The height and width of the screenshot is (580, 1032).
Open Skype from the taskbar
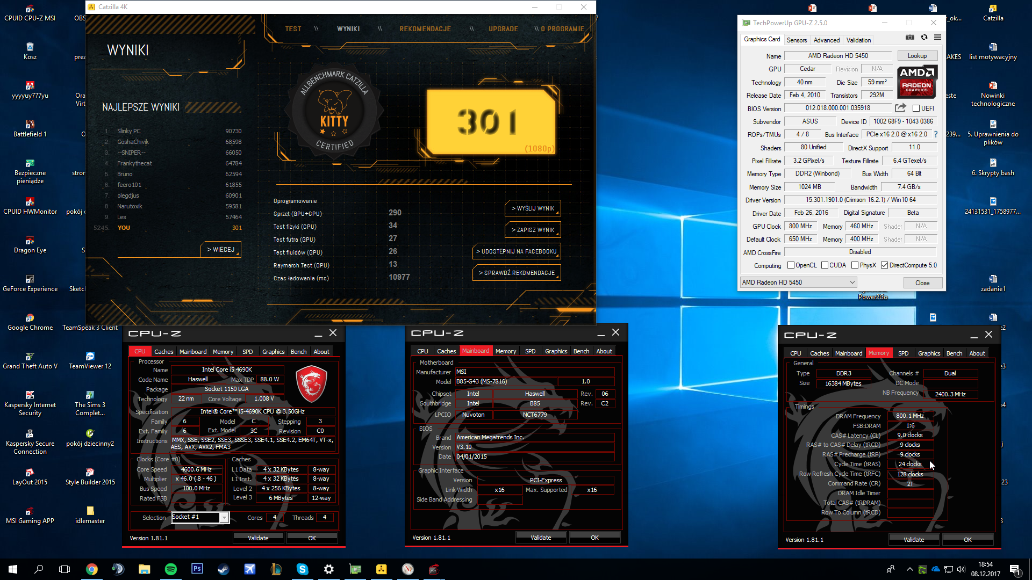click(x=303, y=569)
